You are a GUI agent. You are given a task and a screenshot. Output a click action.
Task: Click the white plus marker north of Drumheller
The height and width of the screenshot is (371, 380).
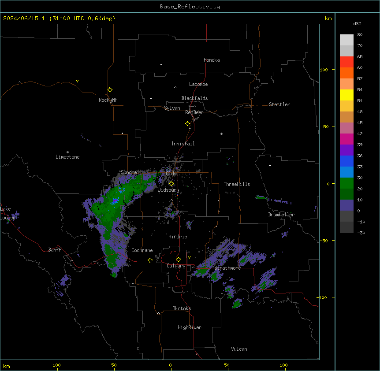[270, 165]
